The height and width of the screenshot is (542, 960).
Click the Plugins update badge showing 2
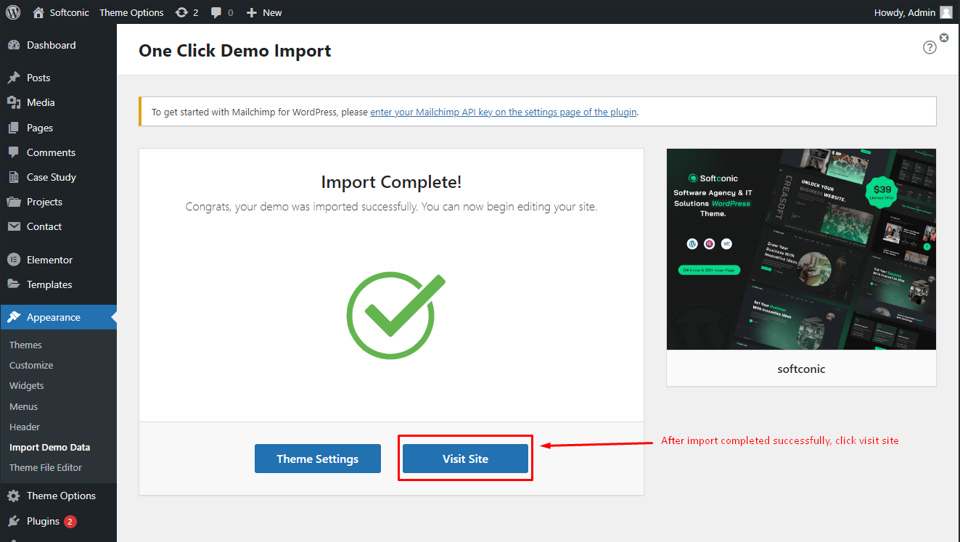(x=70, y=521)
